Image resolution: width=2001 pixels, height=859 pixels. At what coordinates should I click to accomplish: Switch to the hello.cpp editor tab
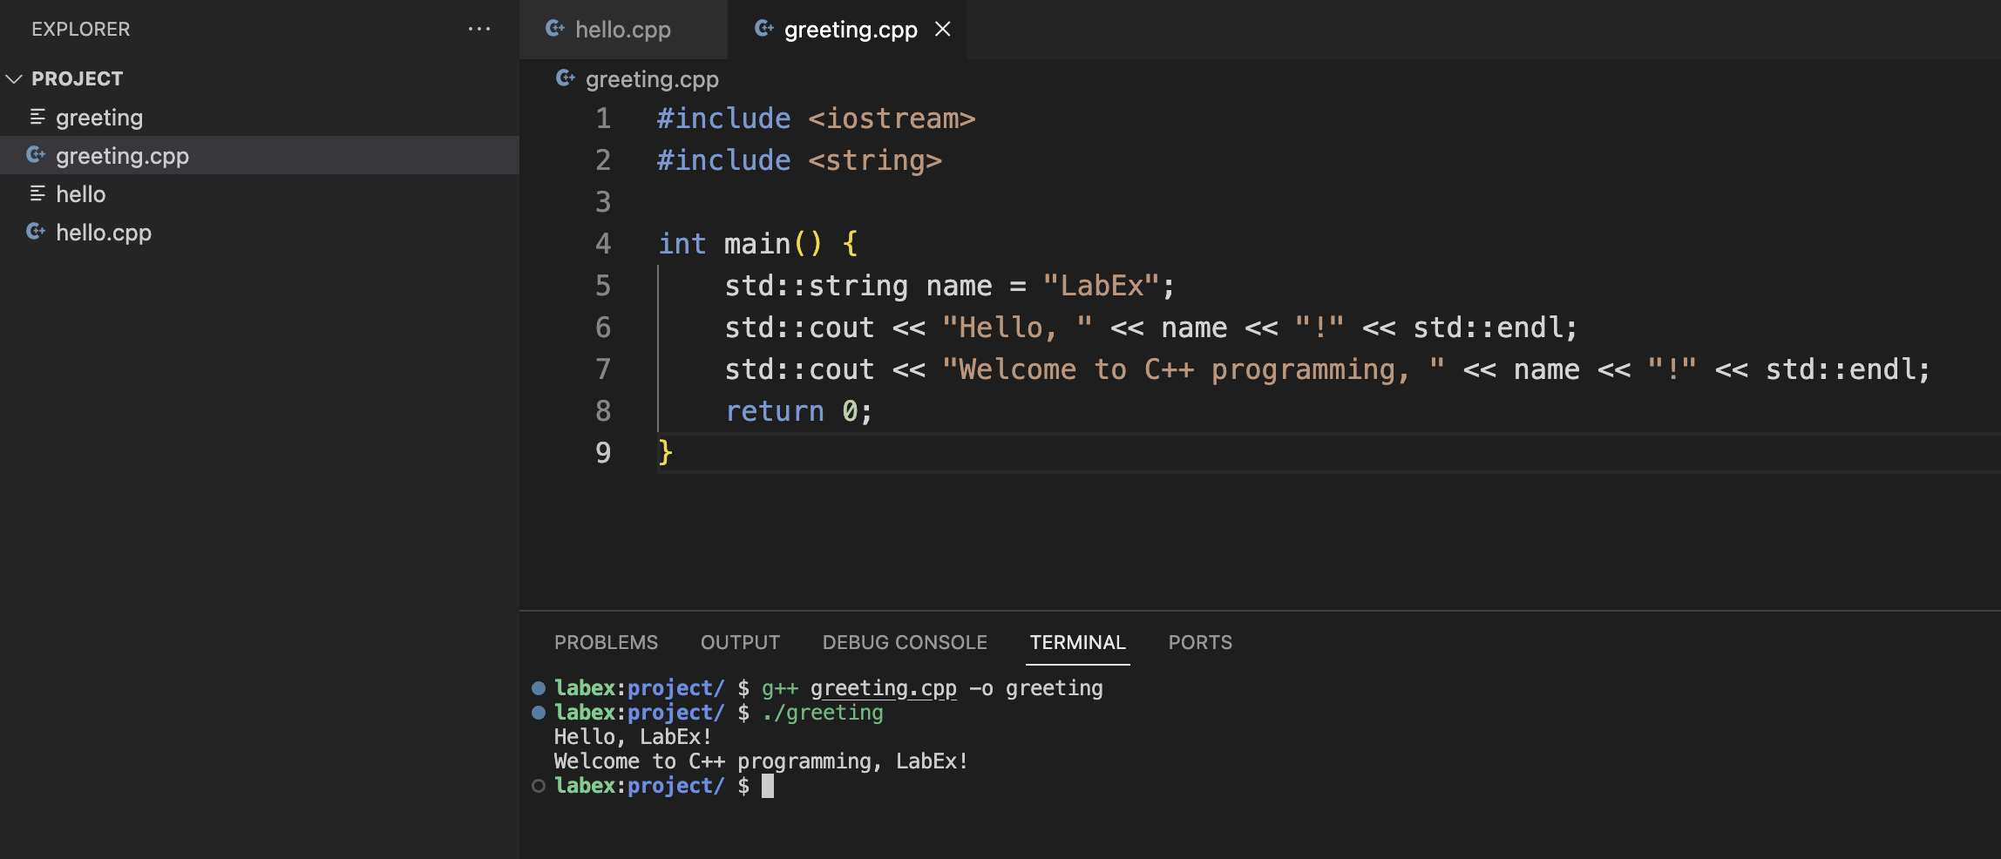tap(622, 30)
